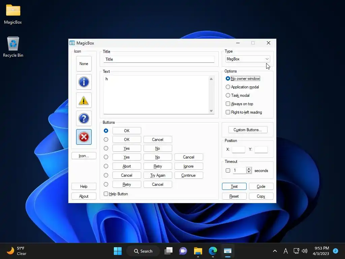Screen dimensions: 345x259
Task: Click the X position field
Action: (x=239, y=149)
